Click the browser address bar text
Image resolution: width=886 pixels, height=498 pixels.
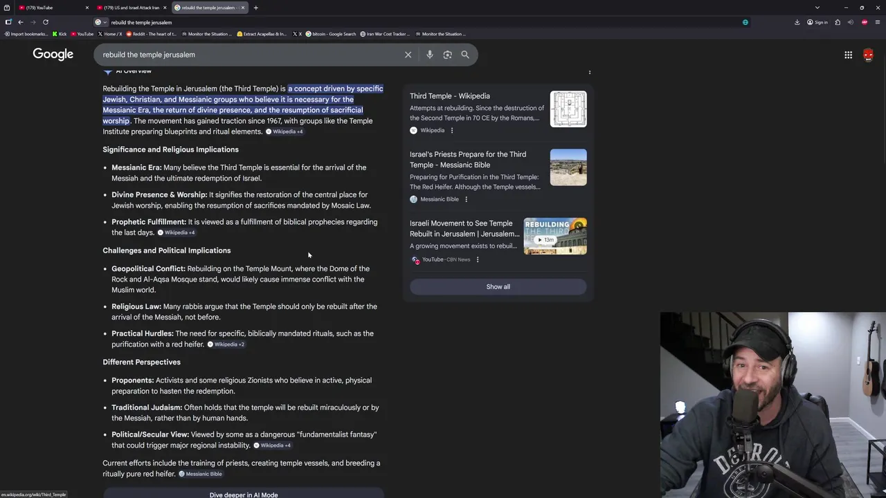pyautogui.click(x=141, y=22)
